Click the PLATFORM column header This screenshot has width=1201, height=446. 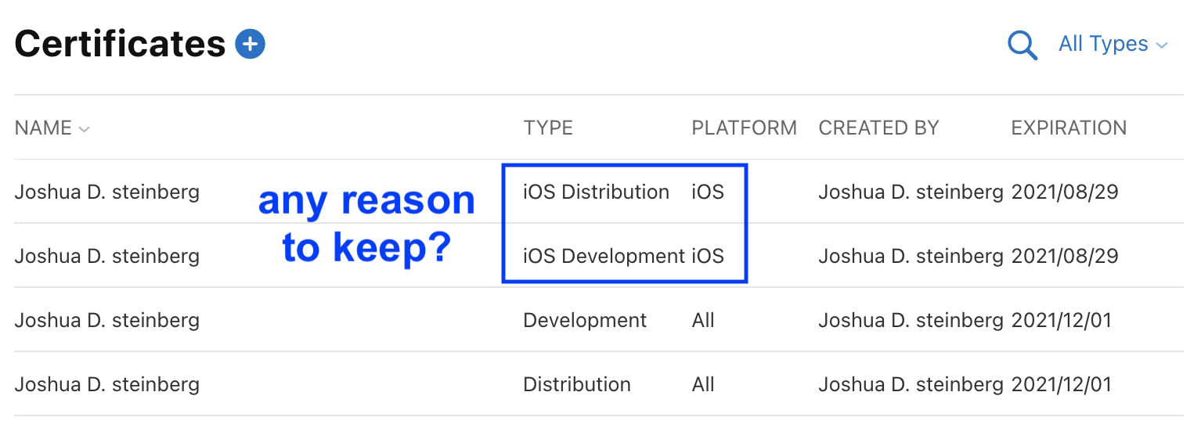744,128
